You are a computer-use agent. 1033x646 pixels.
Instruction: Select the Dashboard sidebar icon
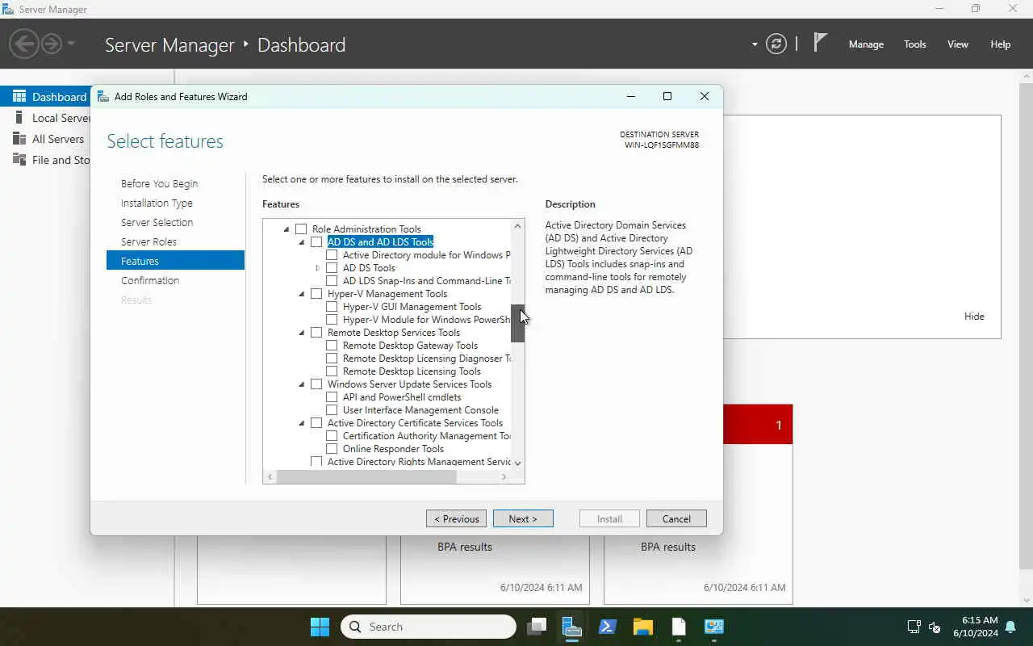(x=19, y=96)
